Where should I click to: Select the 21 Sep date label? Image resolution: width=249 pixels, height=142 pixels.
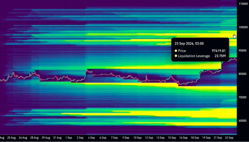point(218,138)
